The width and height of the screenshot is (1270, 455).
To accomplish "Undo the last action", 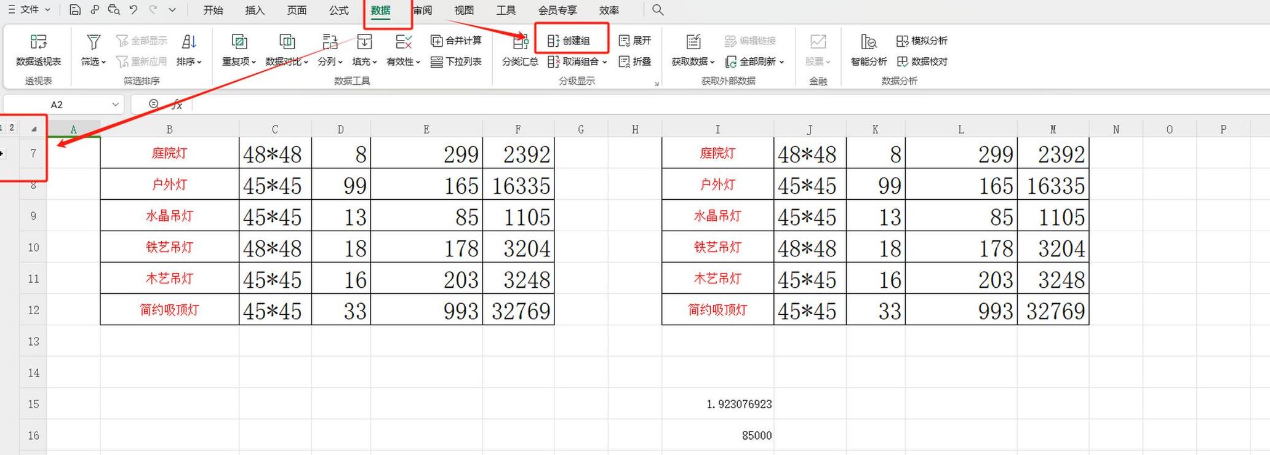I will coord(134,10).
